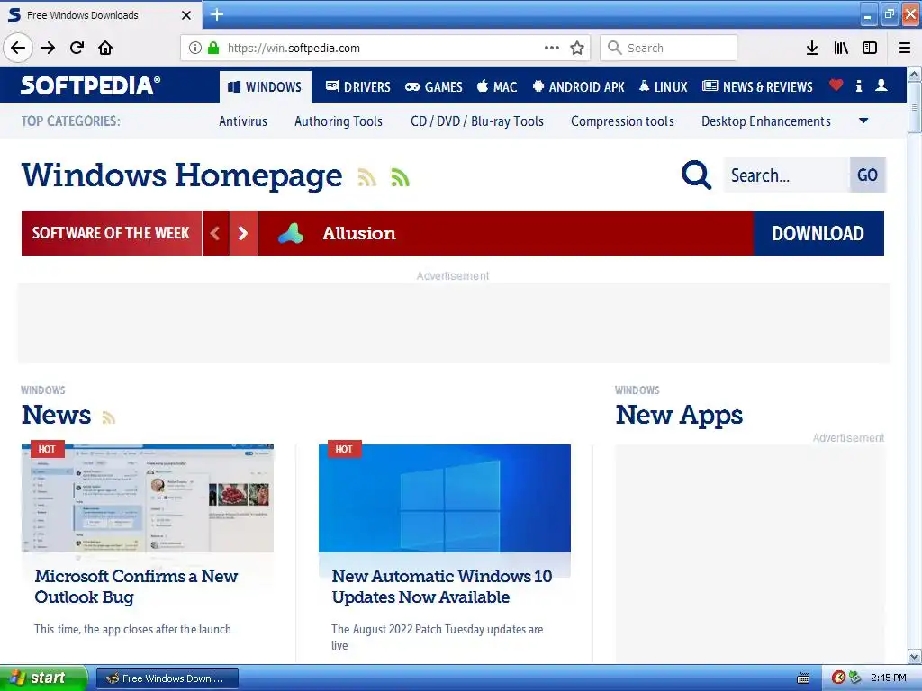922x691 pixels.
Task: Open the Antivirus category
Action: [x=243, y=121]
